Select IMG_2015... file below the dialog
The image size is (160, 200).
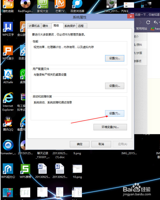(129, 153)
